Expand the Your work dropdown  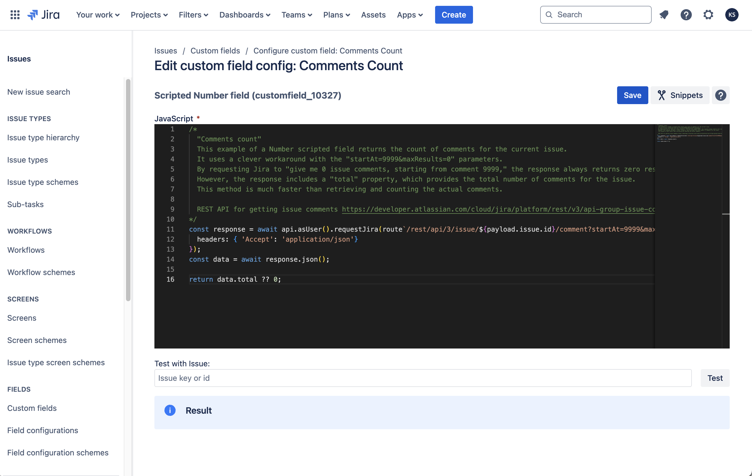coord(98,15)
